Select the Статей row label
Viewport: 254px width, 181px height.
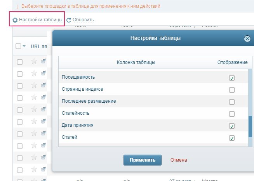70,137
